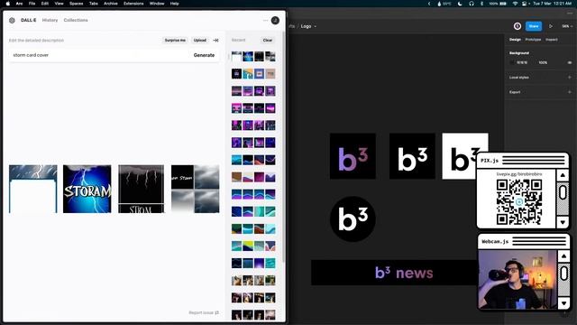Click the webcam video feed
The width and height of the screenshot is (577, 325).
pos(517,279)
